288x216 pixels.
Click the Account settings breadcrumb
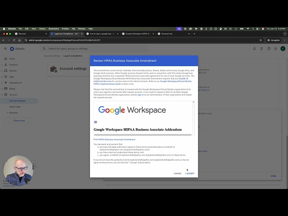52,56
